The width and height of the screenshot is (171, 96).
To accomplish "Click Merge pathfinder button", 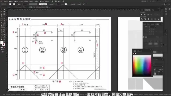I will click(x=148, y=19).
